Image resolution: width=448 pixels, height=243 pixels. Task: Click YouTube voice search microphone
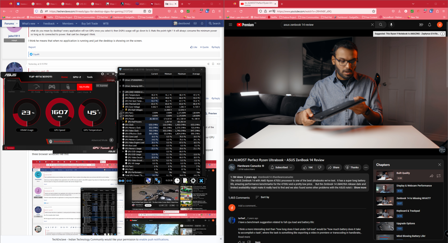coord(391,25)
